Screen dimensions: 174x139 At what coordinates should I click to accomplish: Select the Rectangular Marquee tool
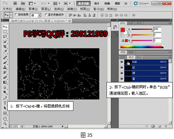tap(5, 32)
